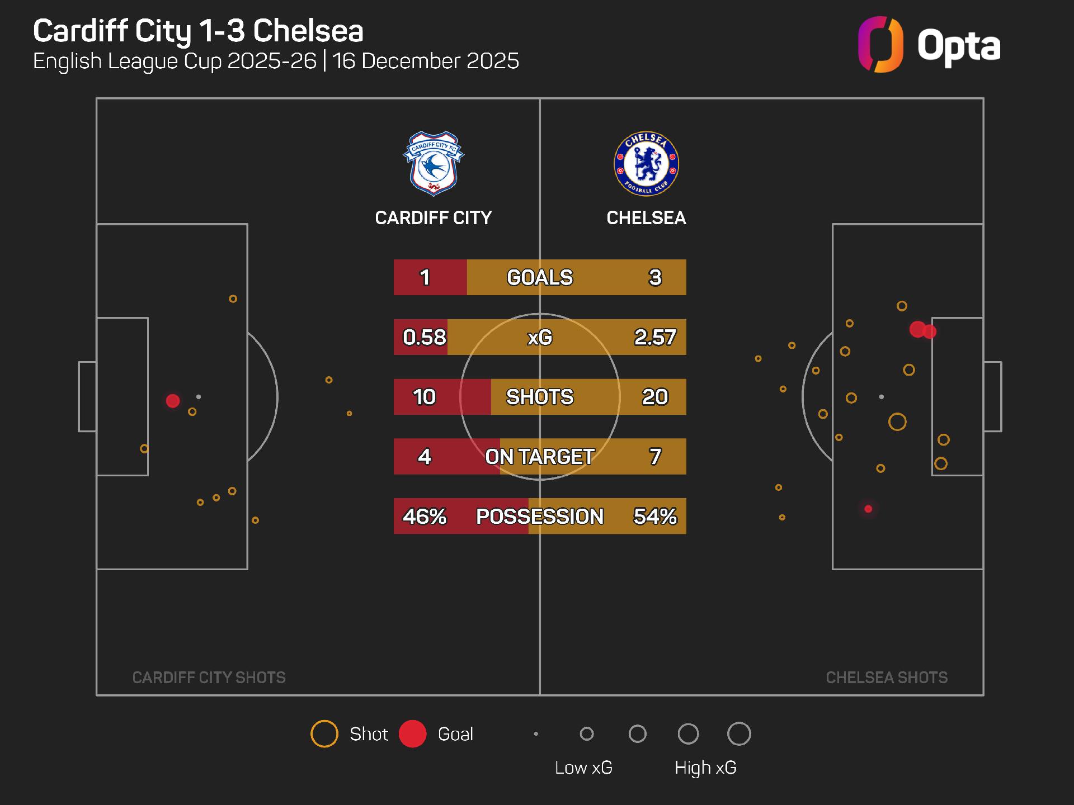
Task: Click the Opta logo icon
Action: coord(880,45)
